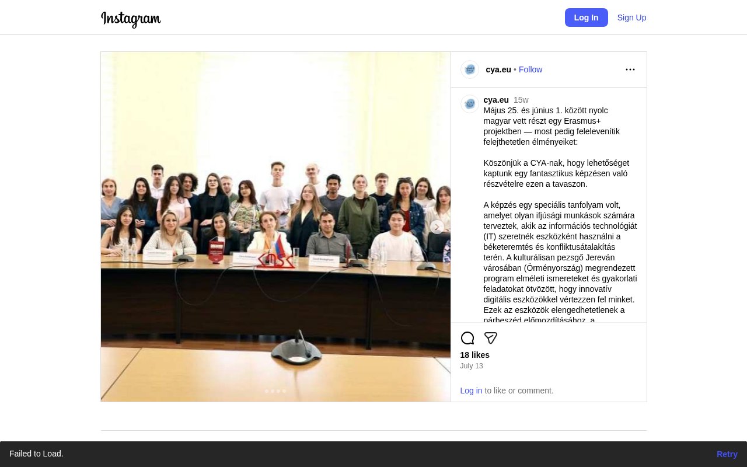Click the share paper plane icon
Viewport: 747px width, 467px height.
click(491, 338)
